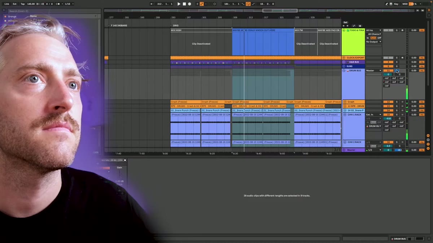Solo the K&B BUS track
The width and height of the screenshot is (433, 243).
[397, 62]
